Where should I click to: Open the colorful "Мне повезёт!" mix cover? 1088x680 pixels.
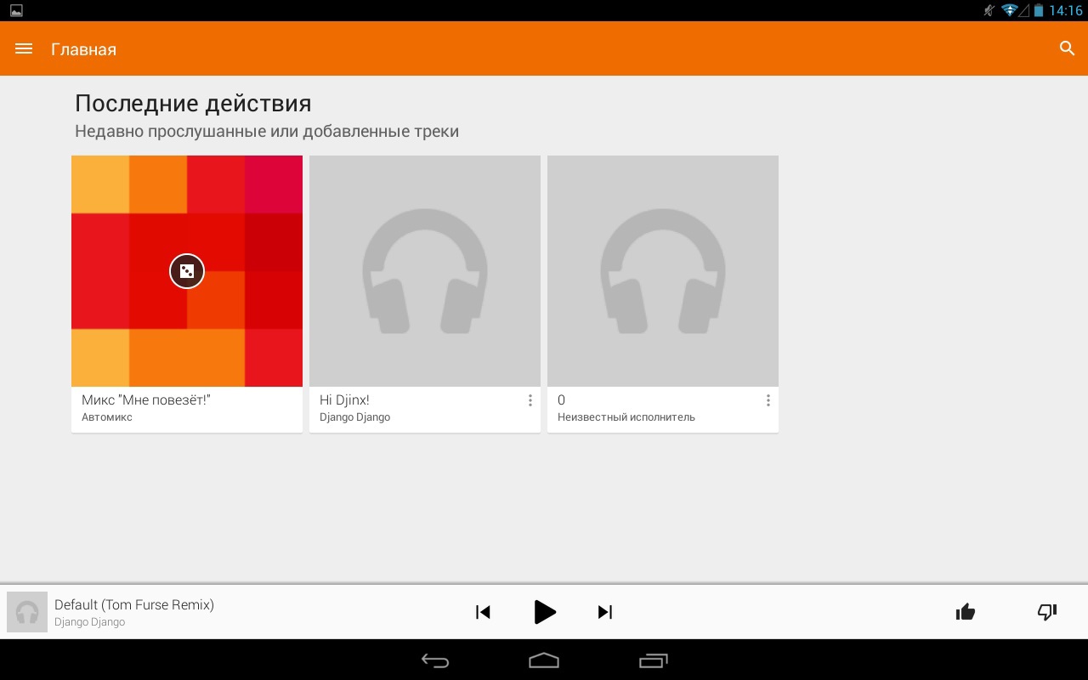pyautogui.click(x=187, y=271)
